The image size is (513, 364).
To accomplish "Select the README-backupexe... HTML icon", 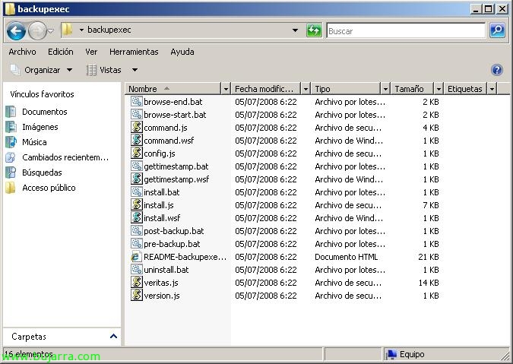I will [x=137, y=256].
